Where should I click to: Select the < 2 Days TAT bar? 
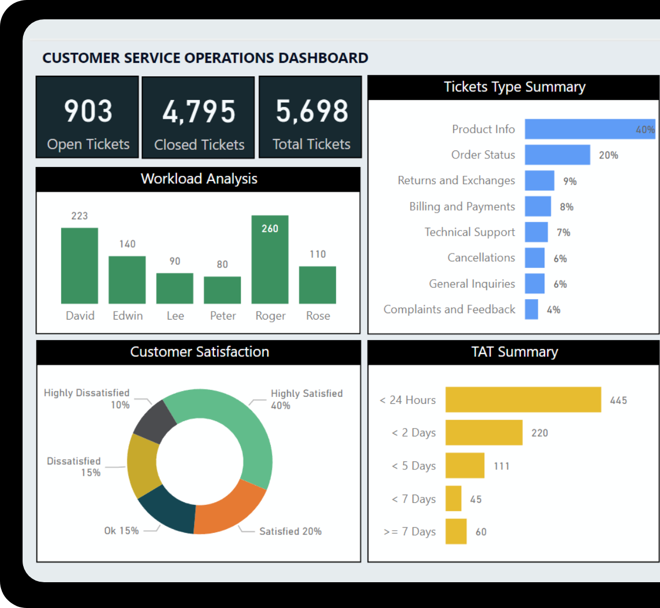click(484, 432)
